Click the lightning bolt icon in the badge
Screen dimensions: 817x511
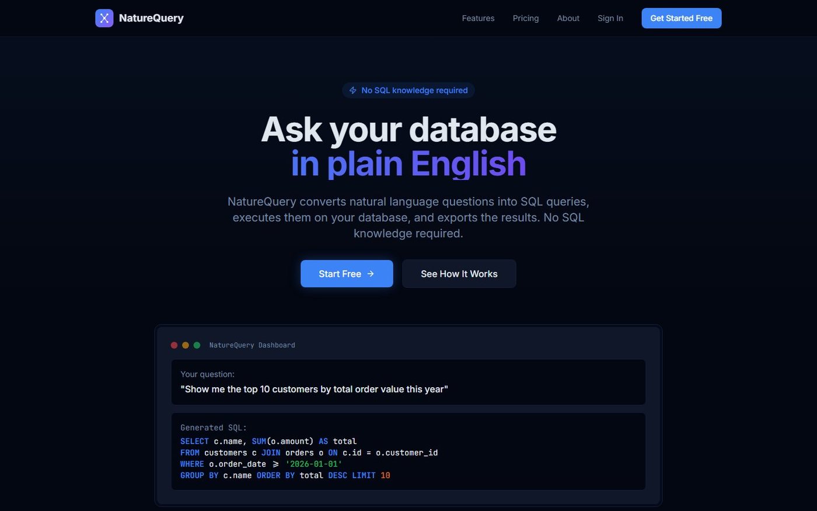[x=353, y=91]
